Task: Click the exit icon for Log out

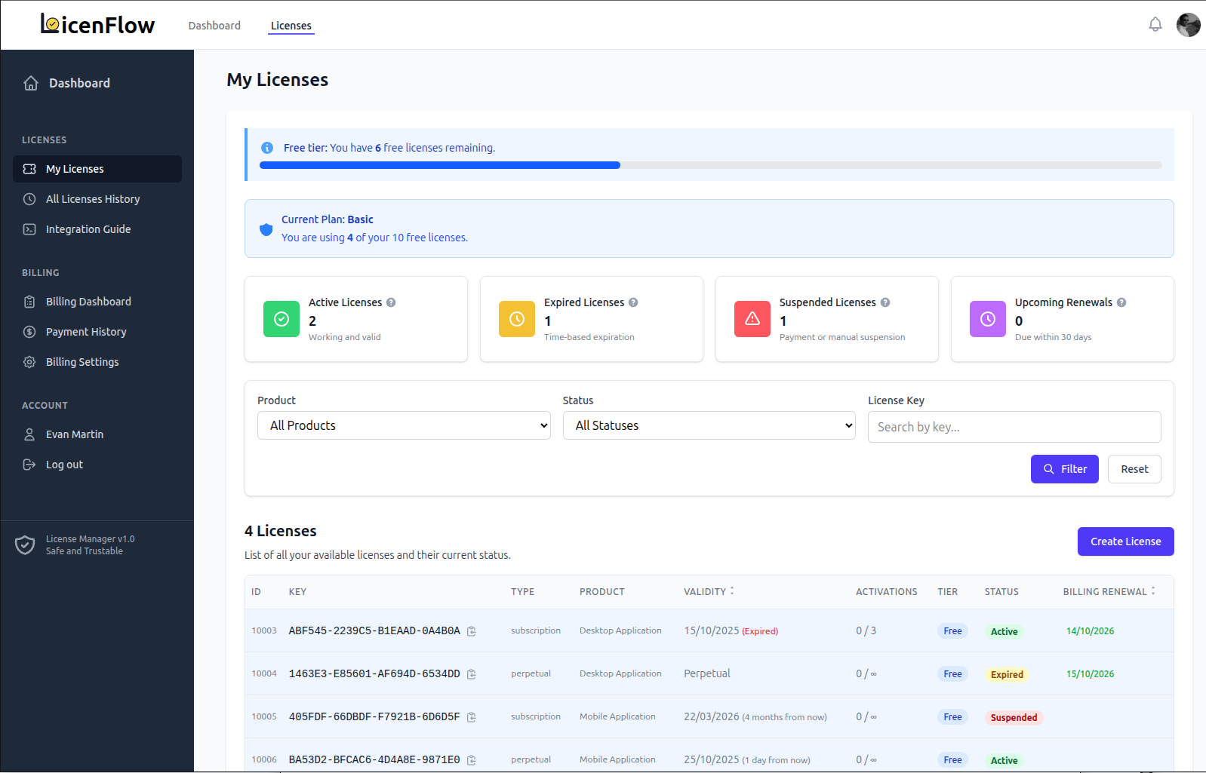Action: [x=29, y=465]
